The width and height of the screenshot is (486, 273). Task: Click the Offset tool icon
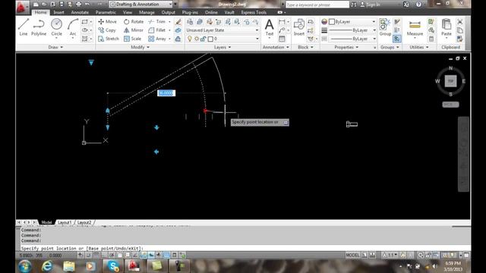(x=178, y=39)
